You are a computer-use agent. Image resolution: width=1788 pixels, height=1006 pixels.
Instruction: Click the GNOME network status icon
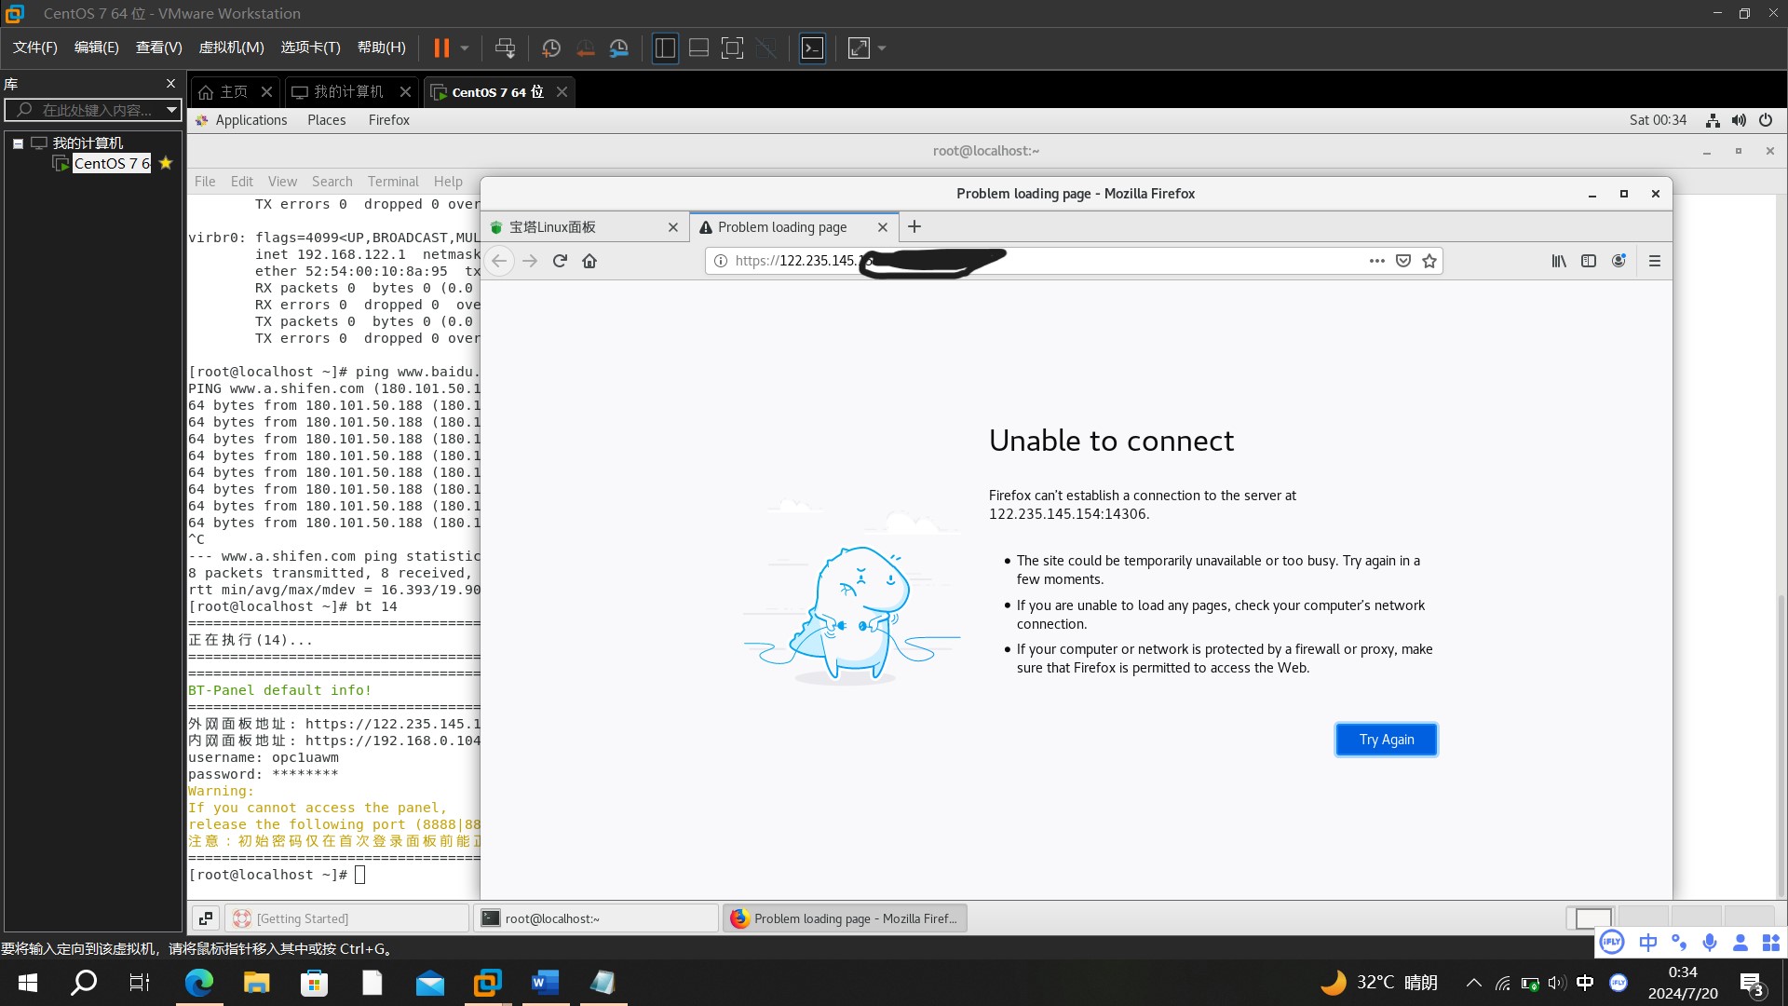(1713, 120)
